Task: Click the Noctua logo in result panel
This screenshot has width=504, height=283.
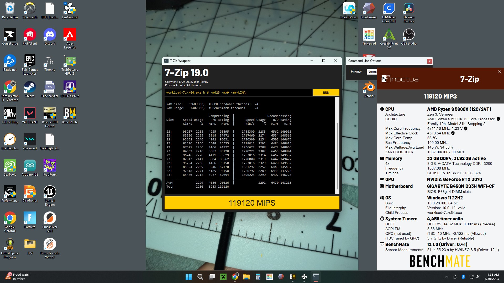Action: (400, 79)
